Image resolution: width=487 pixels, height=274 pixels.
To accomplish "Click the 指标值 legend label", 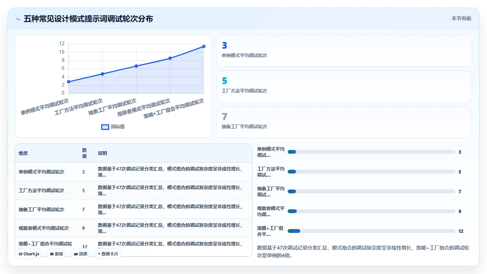I will 118,127.
